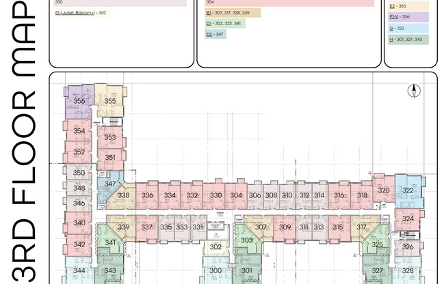The image size is (446, 284).
Task: Pick unit 354 on the floor plan
Action: tap(79, 130)
